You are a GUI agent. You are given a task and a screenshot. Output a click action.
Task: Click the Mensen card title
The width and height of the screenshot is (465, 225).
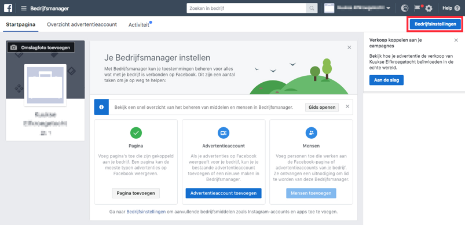click(312, 146)
